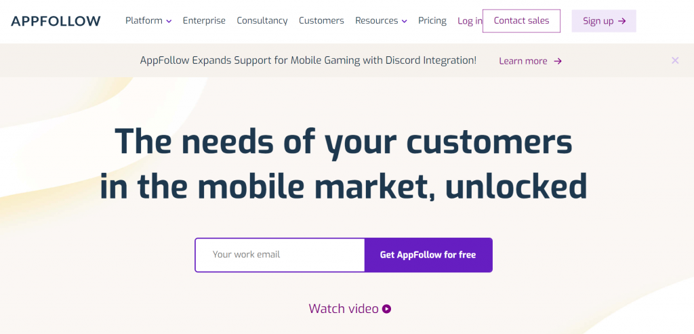Open the Resources menu

pos(381,21)
